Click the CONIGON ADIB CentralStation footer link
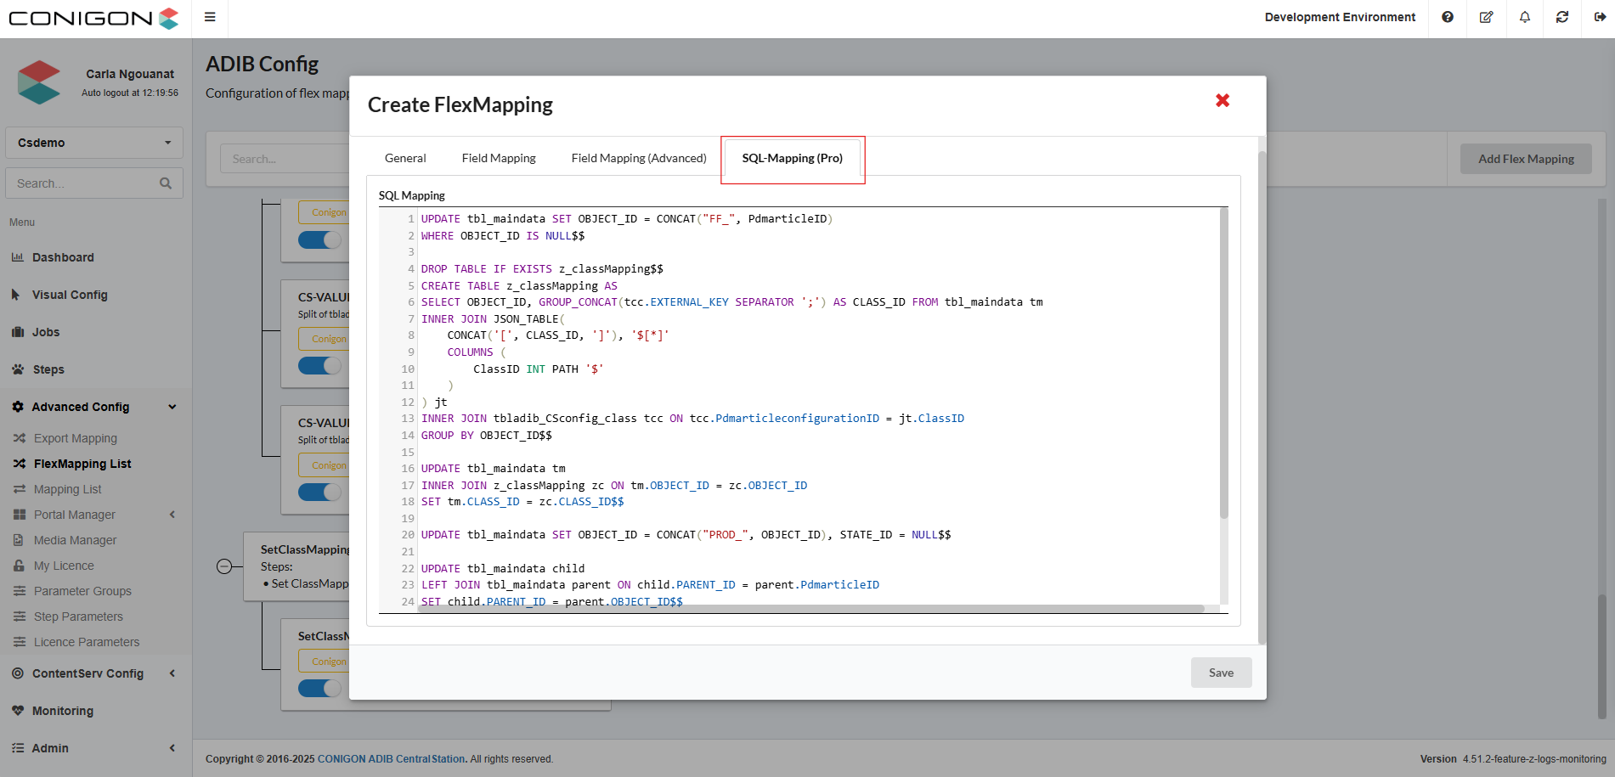 click(391, 759)
